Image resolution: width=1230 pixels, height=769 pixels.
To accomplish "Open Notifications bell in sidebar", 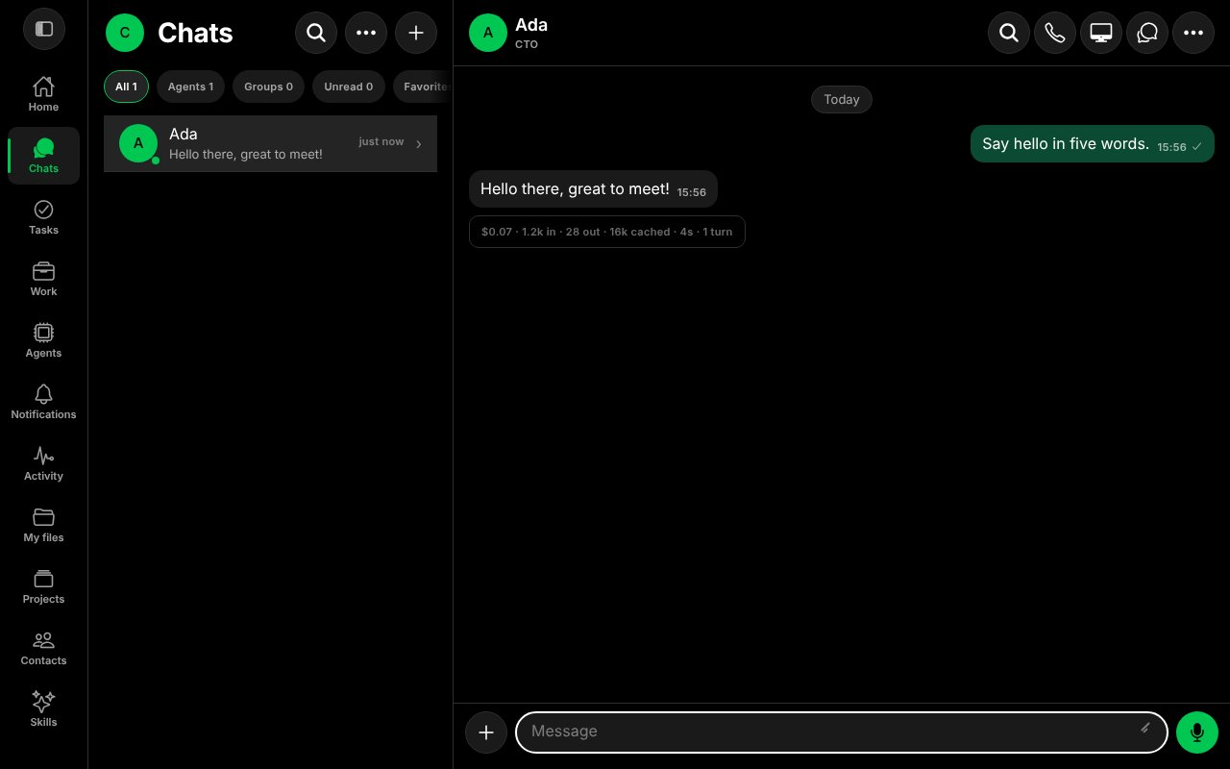I will (43, 402).
